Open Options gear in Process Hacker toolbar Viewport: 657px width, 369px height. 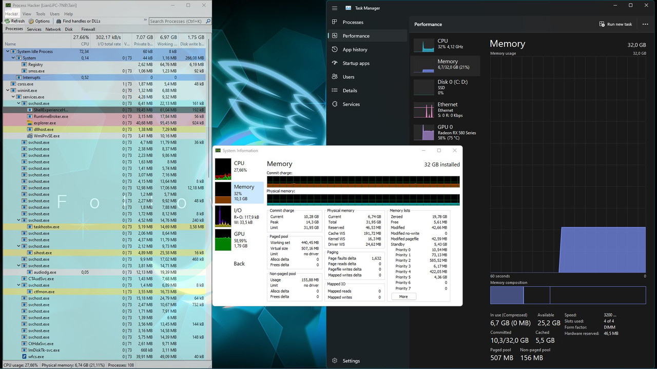pyautogui.click(x=31, y=21)
